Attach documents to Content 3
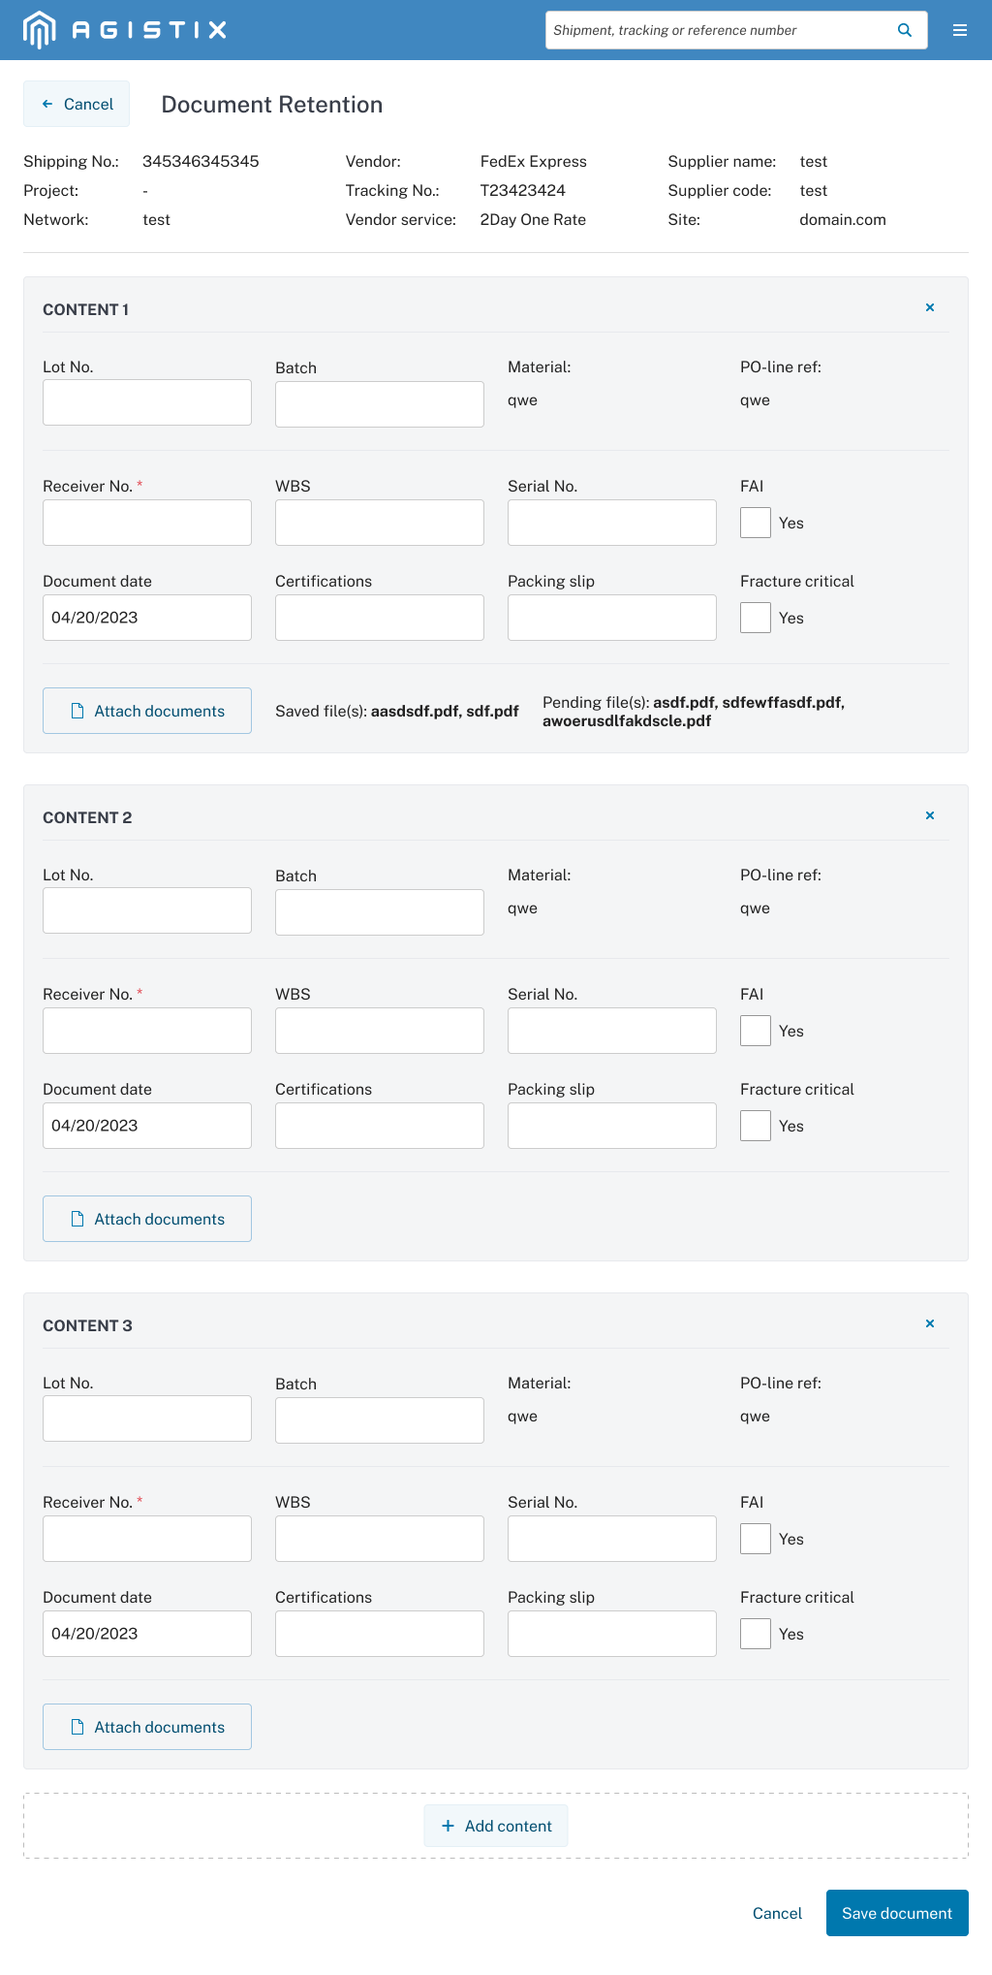The image size is (992, 1975). [x=147, y=1727]
